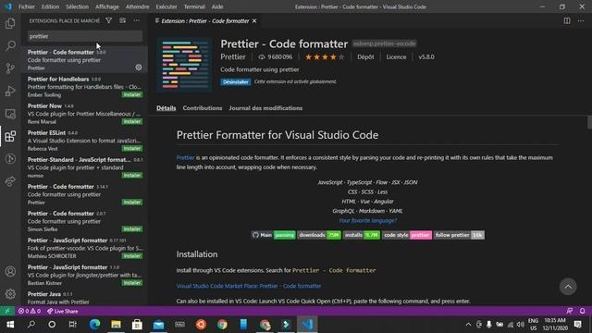Image resolution: width=592 pixels, height=333 pixels.
Task: Click the Main passing badge
Action: coord(274,235)
